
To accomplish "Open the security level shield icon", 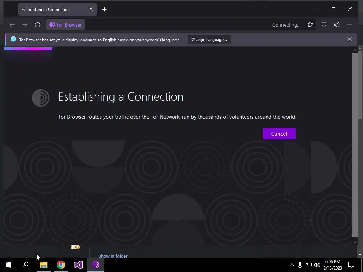I will pos(324,25).
